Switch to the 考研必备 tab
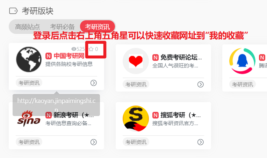 (62, 27)
